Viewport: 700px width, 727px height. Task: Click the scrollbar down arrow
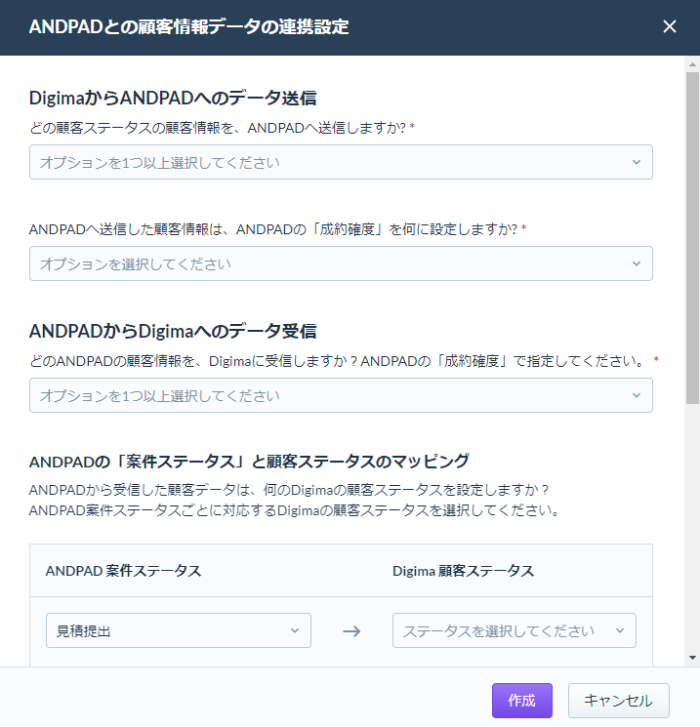(x=692, y=658)
